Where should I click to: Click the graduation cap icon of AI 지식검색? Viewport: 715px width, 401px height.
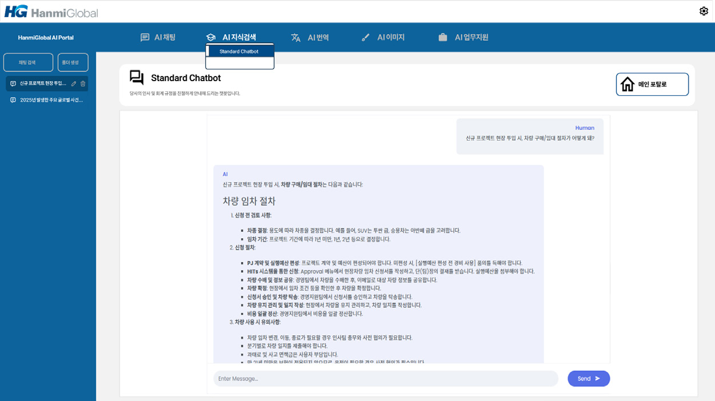211,38
